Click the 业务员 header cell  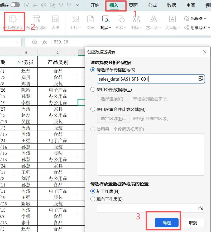coord(26,62)
